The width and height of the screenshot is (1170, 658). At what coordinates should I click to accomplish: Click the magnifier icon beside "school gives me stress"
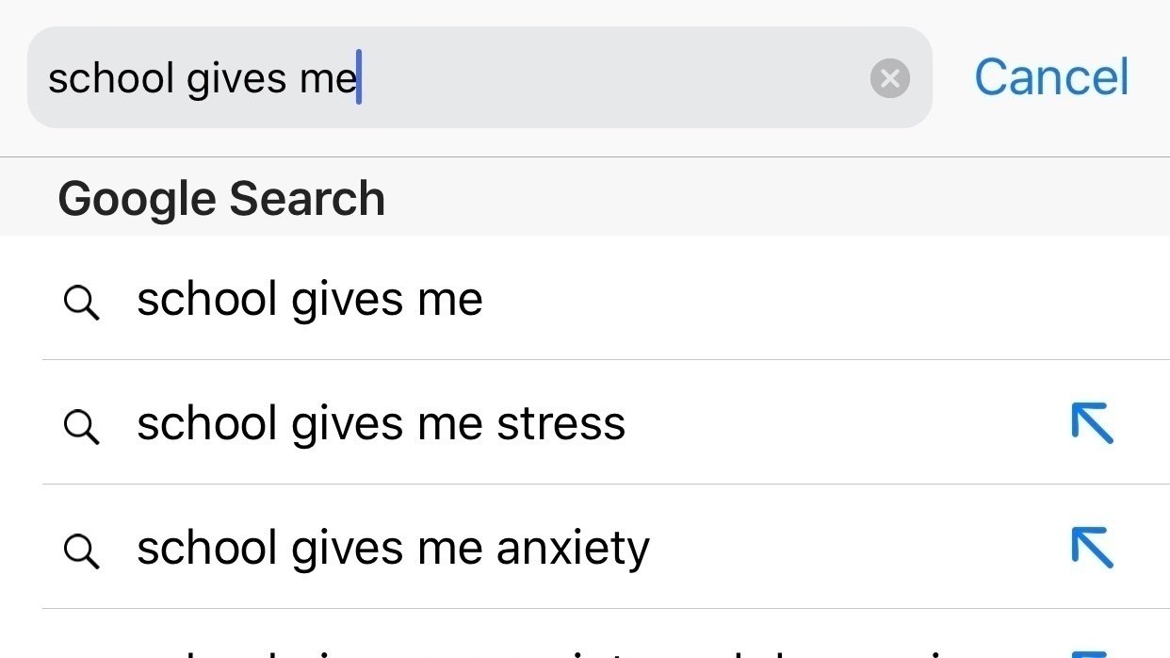[x=81, y=426]
